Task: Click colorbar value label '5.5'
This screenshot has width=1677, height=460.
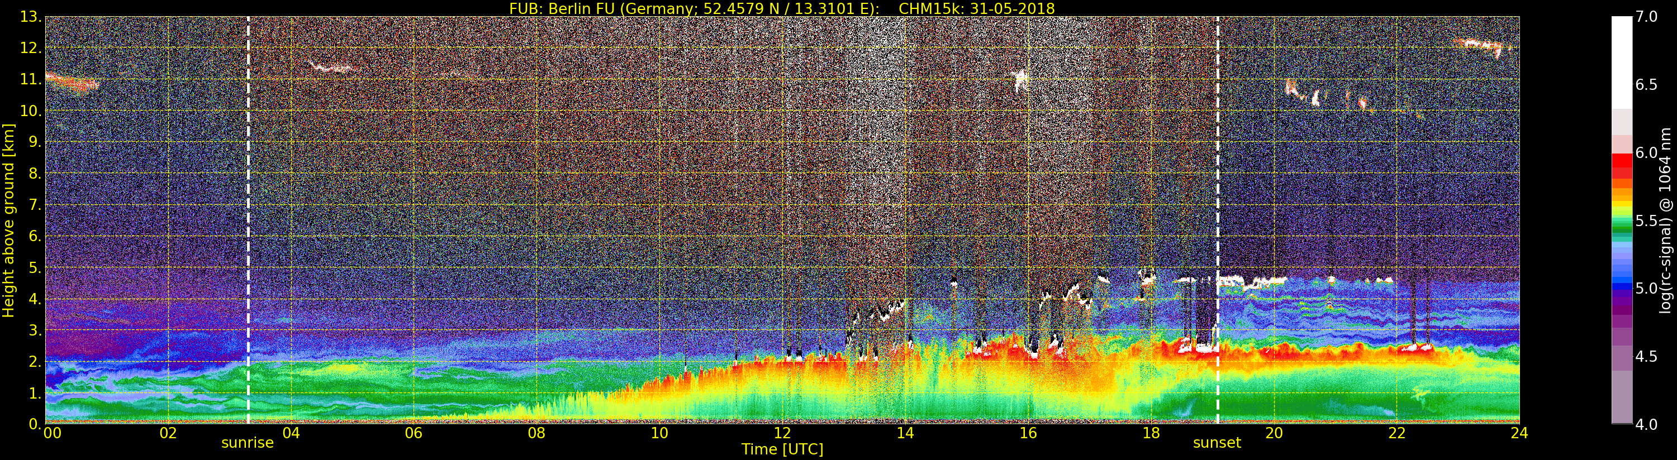Action: tap(1646, 221)
